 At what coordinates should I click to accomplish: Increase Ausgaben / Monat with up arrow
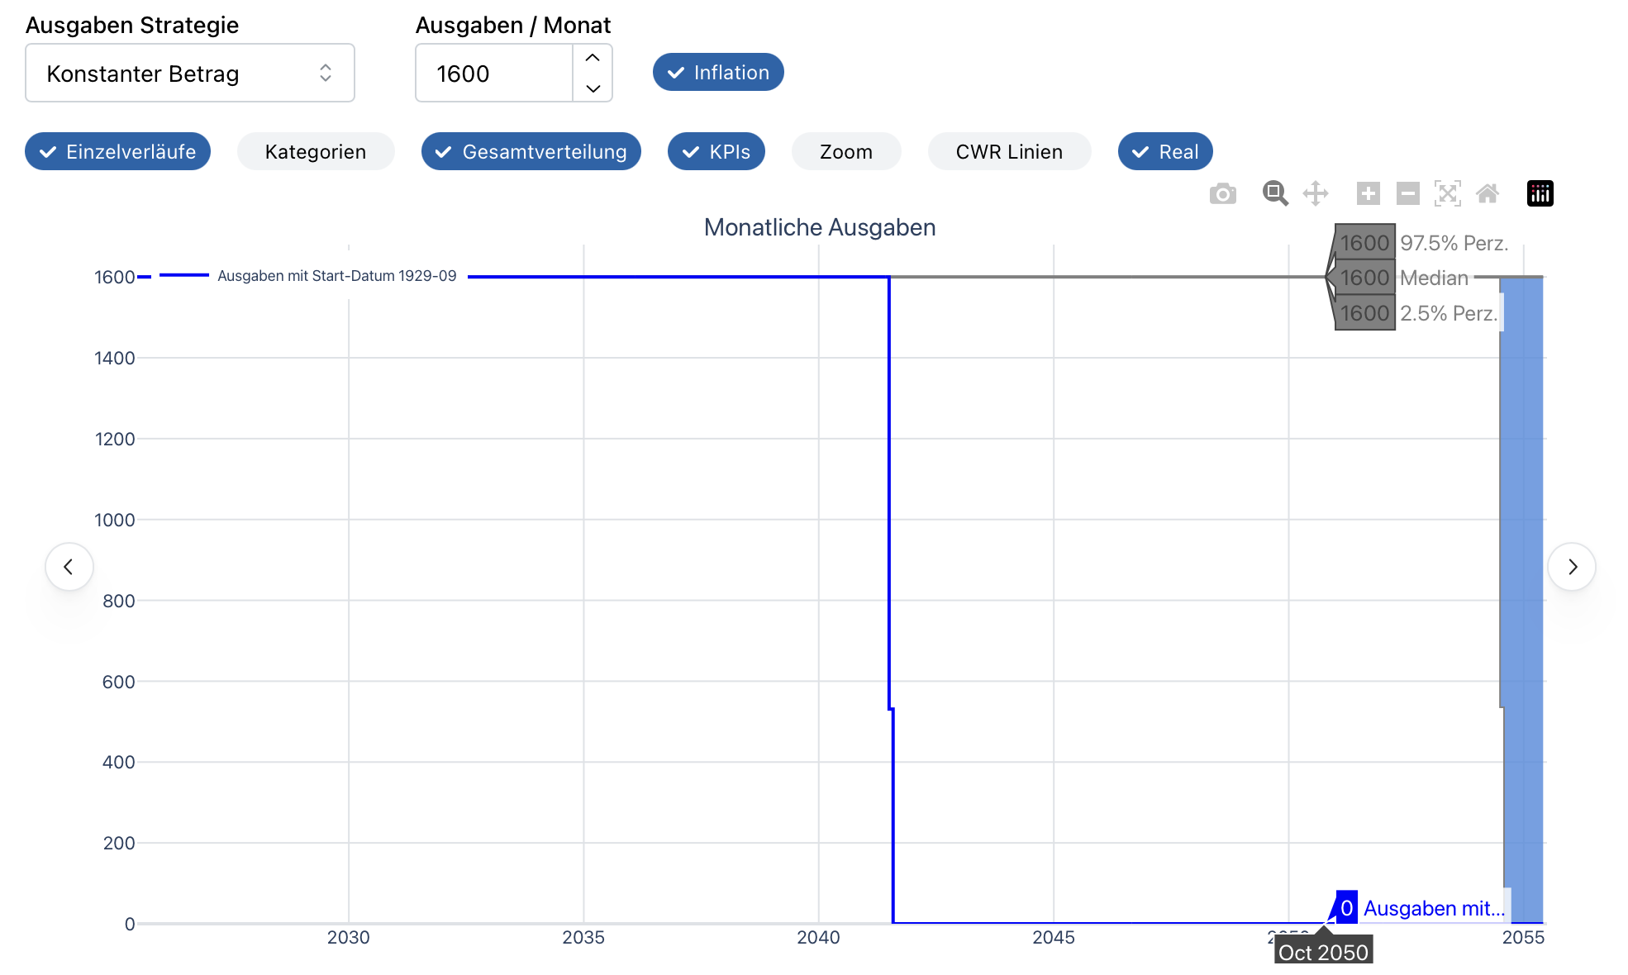tap(593, 59)
